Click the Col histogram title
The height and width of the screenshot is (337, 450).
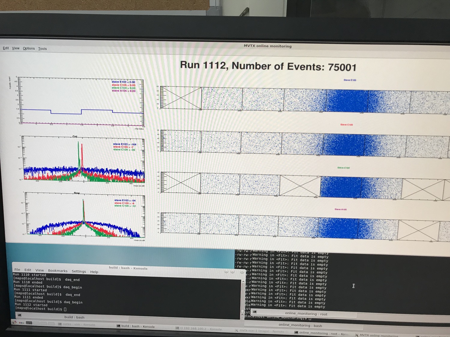[75, 136]
